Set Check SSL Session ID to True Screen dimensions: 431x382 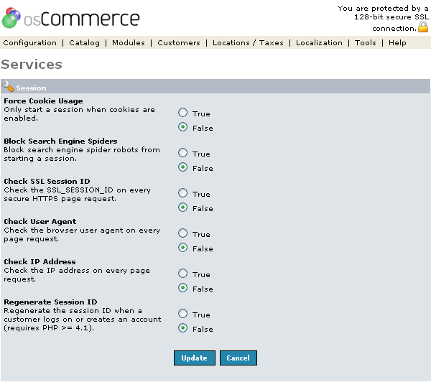pos(182,192)
